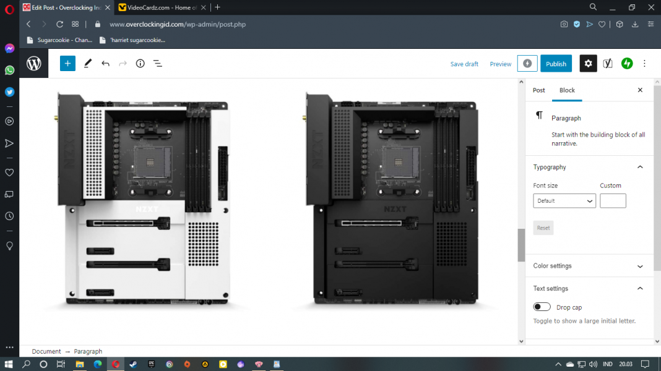The image size is (661, 371).
Task: Open the Font size Default dropdown
Action: 564,201
